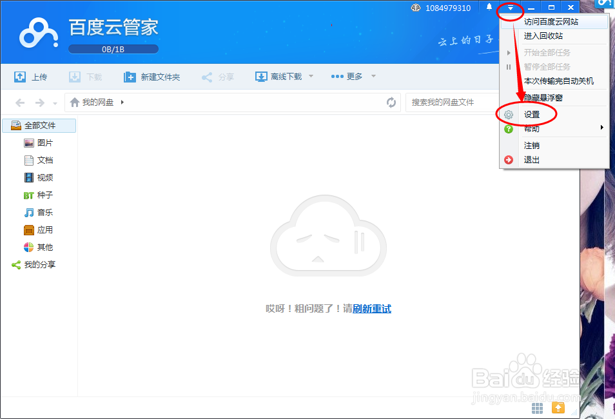615x419 pixels.
Task: Choose 退出 from the menu
Action: pyautogui.click(x=554, y=160)
